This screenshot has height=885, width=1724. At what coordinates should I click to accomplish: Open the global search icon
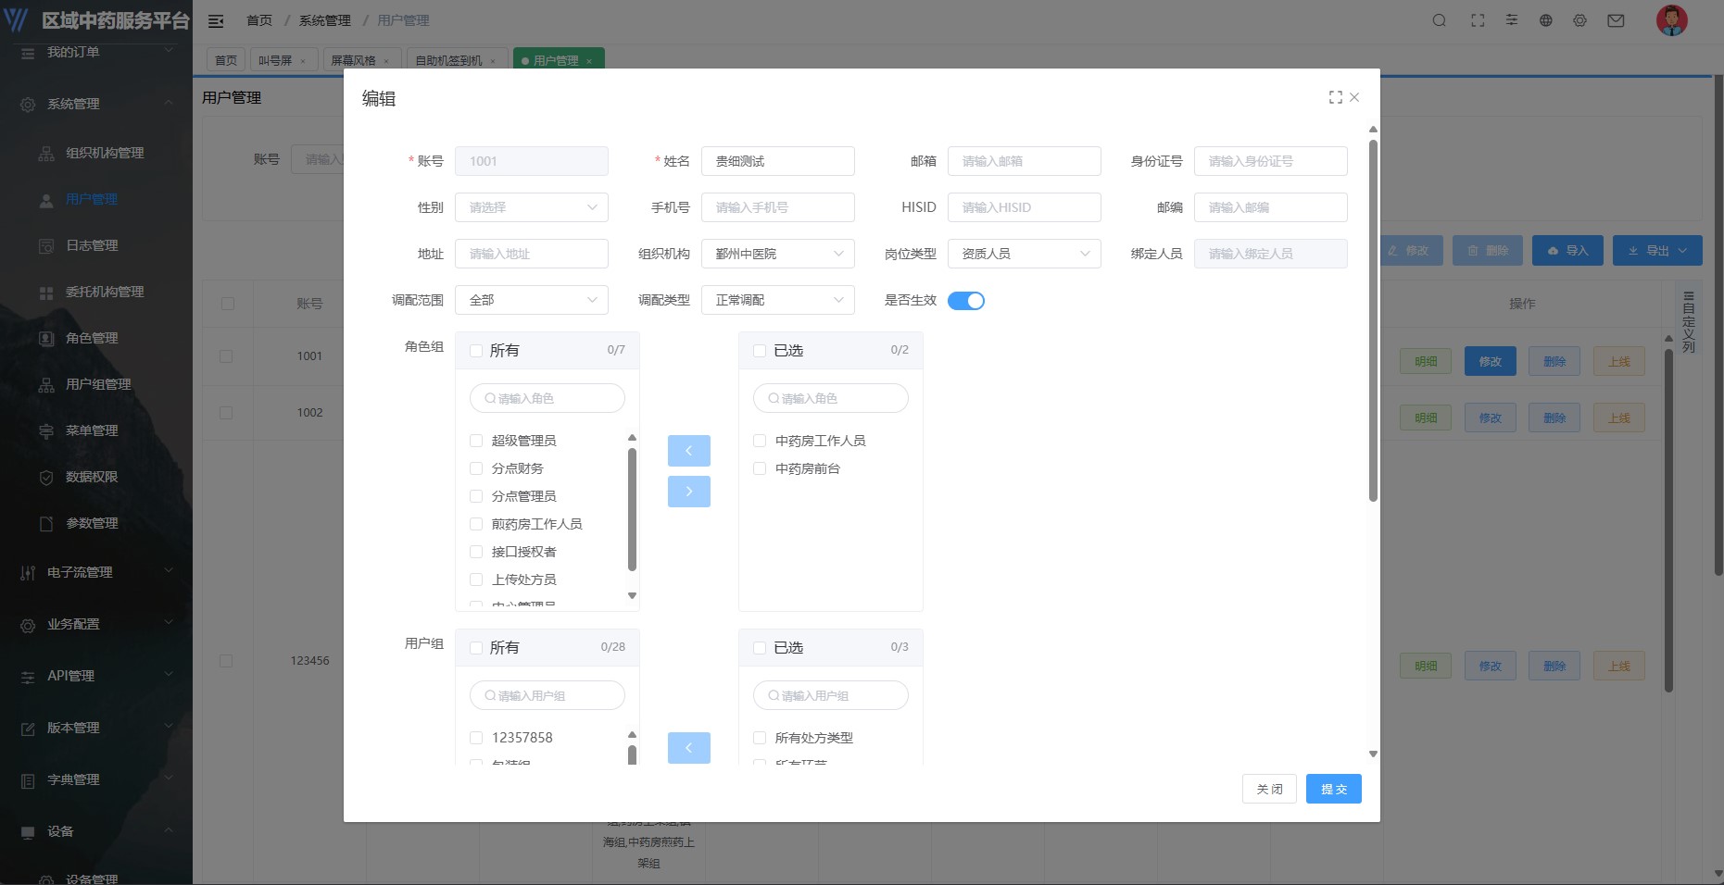pyautogui.click(x=1439, y=19)
